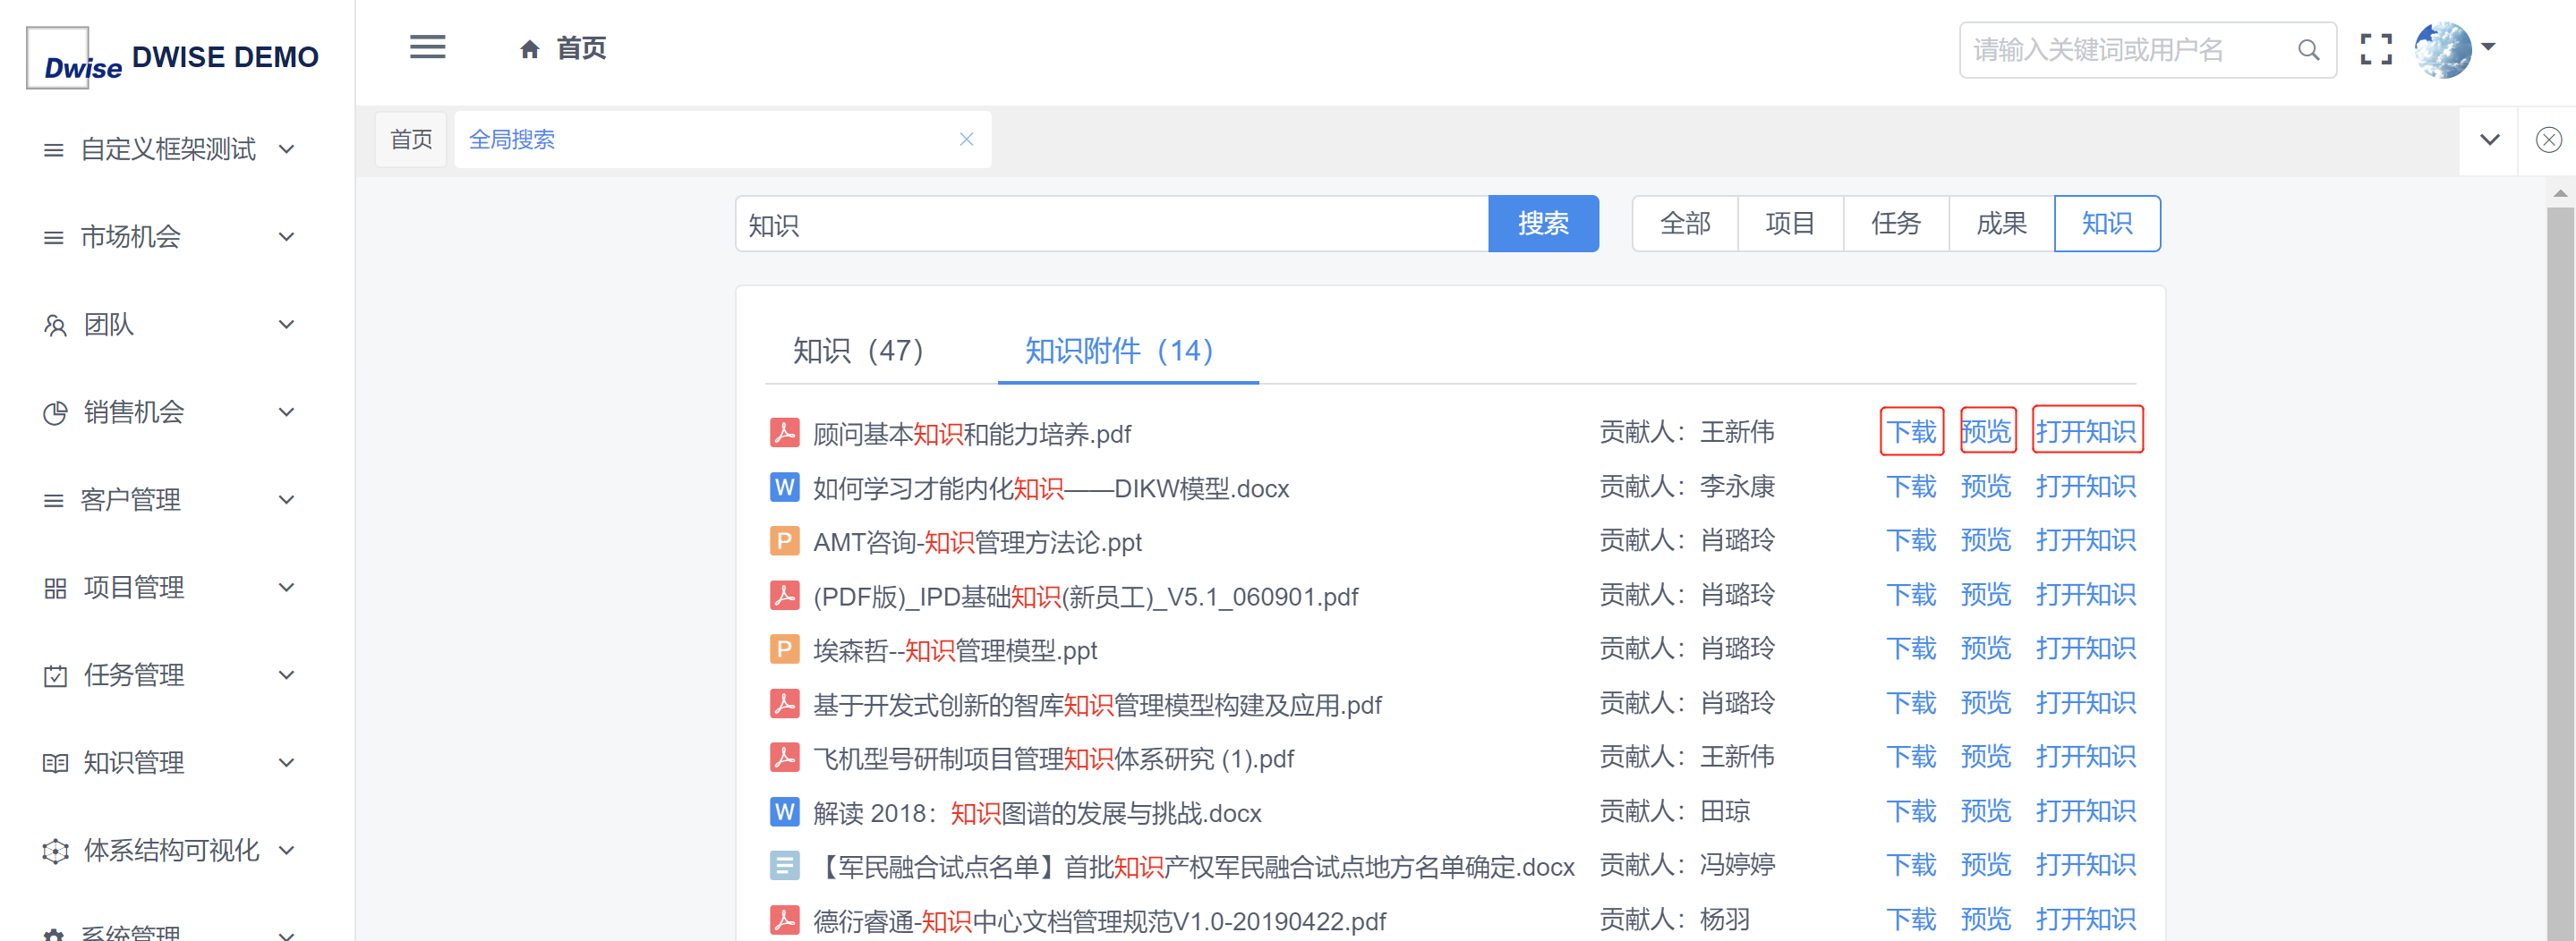Close the 全局搜索 tab with its X icon
The height and width of the screenshot is (941, 2576).
[965, 140]
